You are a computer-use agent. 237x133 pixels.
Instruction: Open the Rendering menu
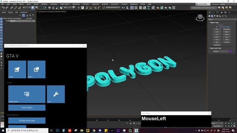point(76,4)
